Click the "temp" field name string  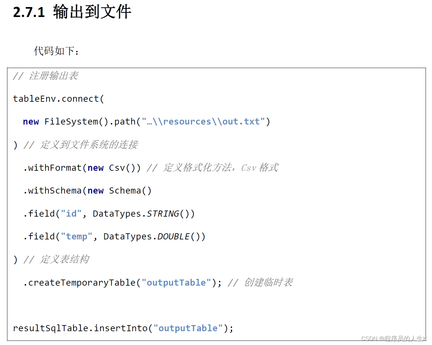(x=76, y=237)
